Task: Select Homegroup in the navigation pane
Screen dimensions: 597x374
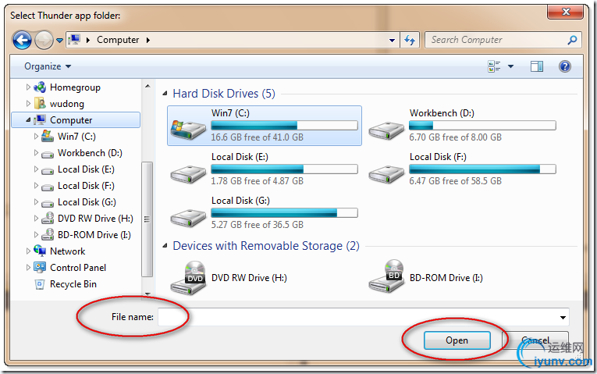Action: 75,87
